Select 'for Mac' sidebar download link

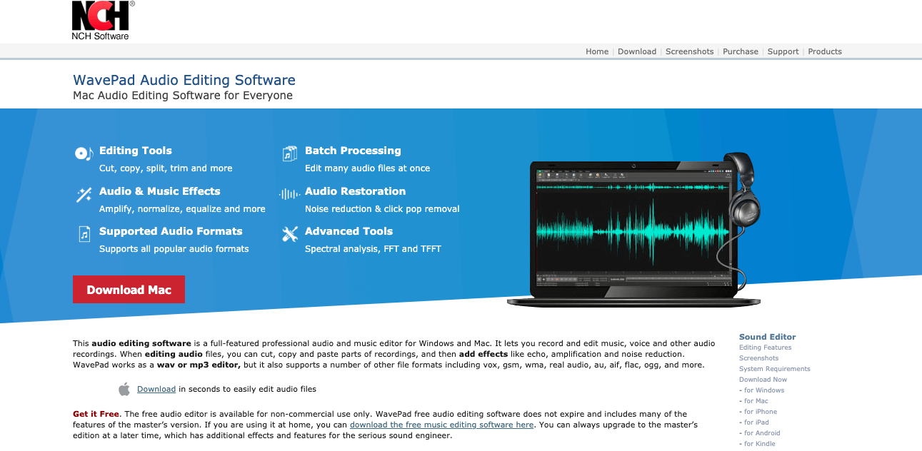pos(756,401)
